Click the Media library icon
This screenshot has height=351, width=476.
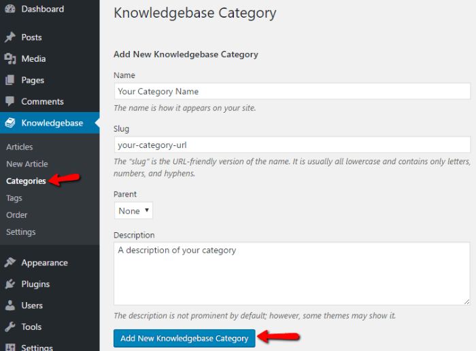pos(10,58)
